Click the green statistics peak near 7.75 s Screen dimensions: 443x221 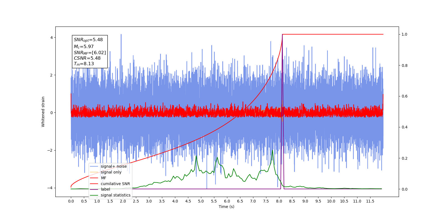pyautogui.click(x=272, y=151)
